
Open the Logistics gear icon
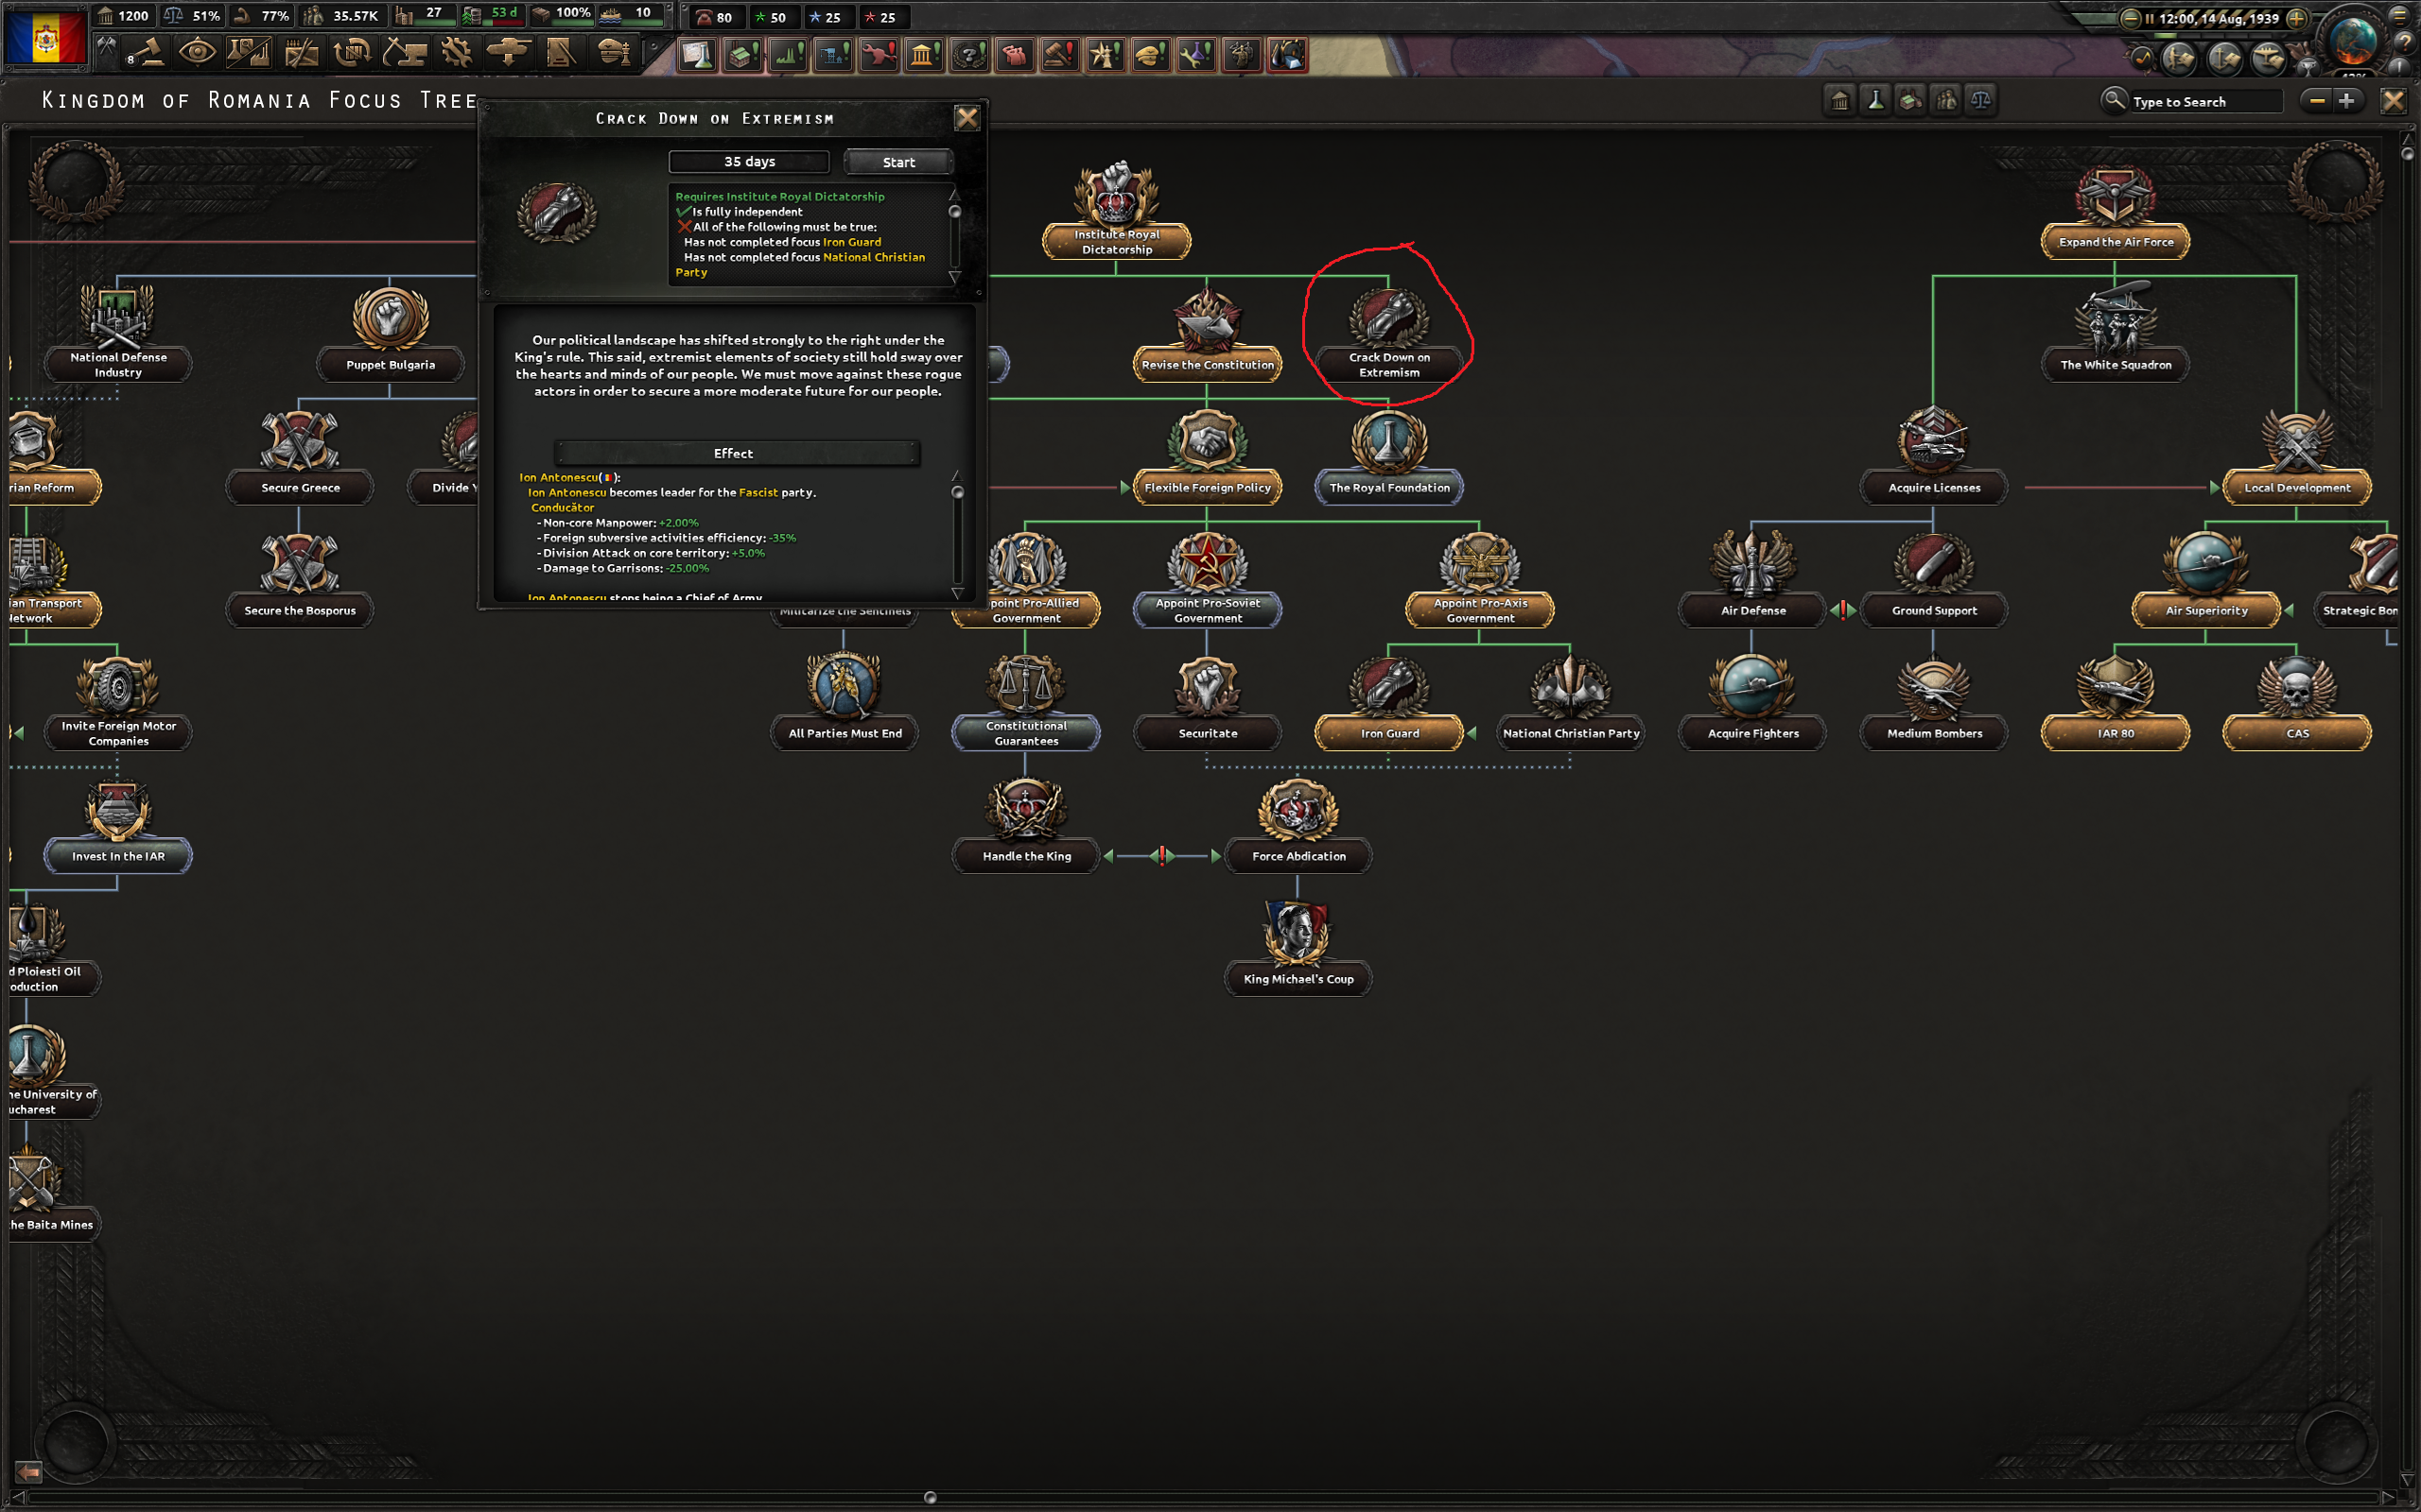point(456,52)
